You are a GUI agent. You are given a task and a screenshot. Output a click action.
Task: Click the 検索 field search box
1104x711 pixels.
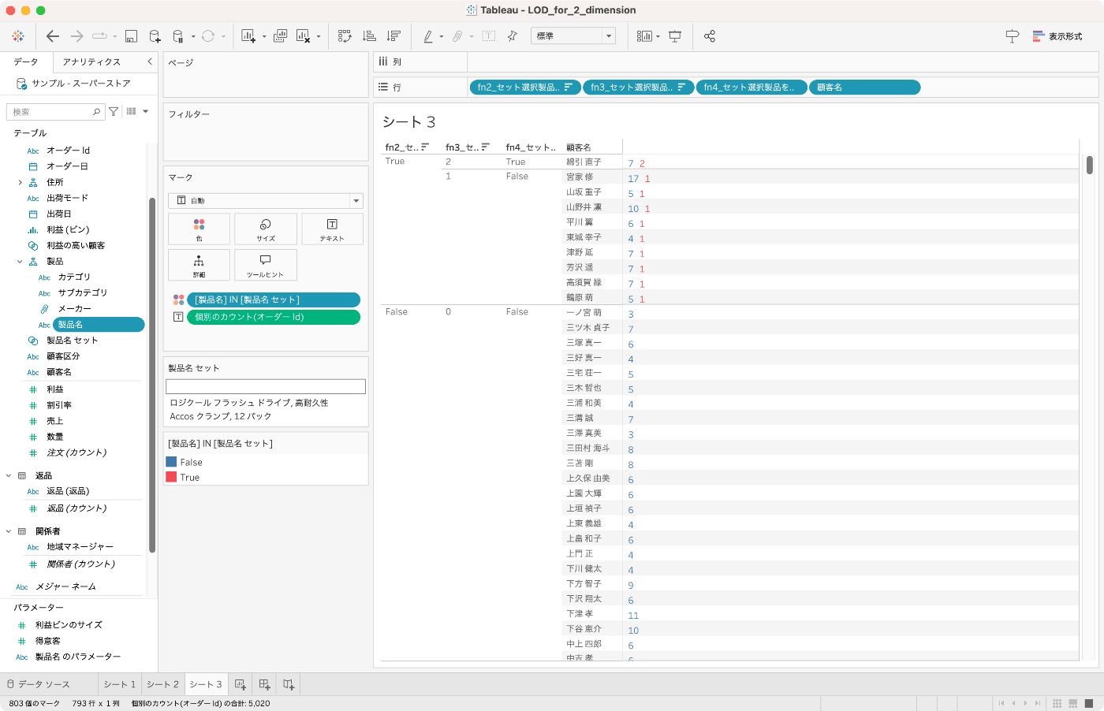click(x=55, y=112)
